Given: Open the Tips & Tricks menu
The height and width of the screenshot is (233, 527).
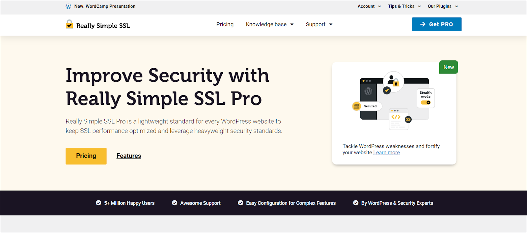Looking at the screenshot, I should pos(401,6).
